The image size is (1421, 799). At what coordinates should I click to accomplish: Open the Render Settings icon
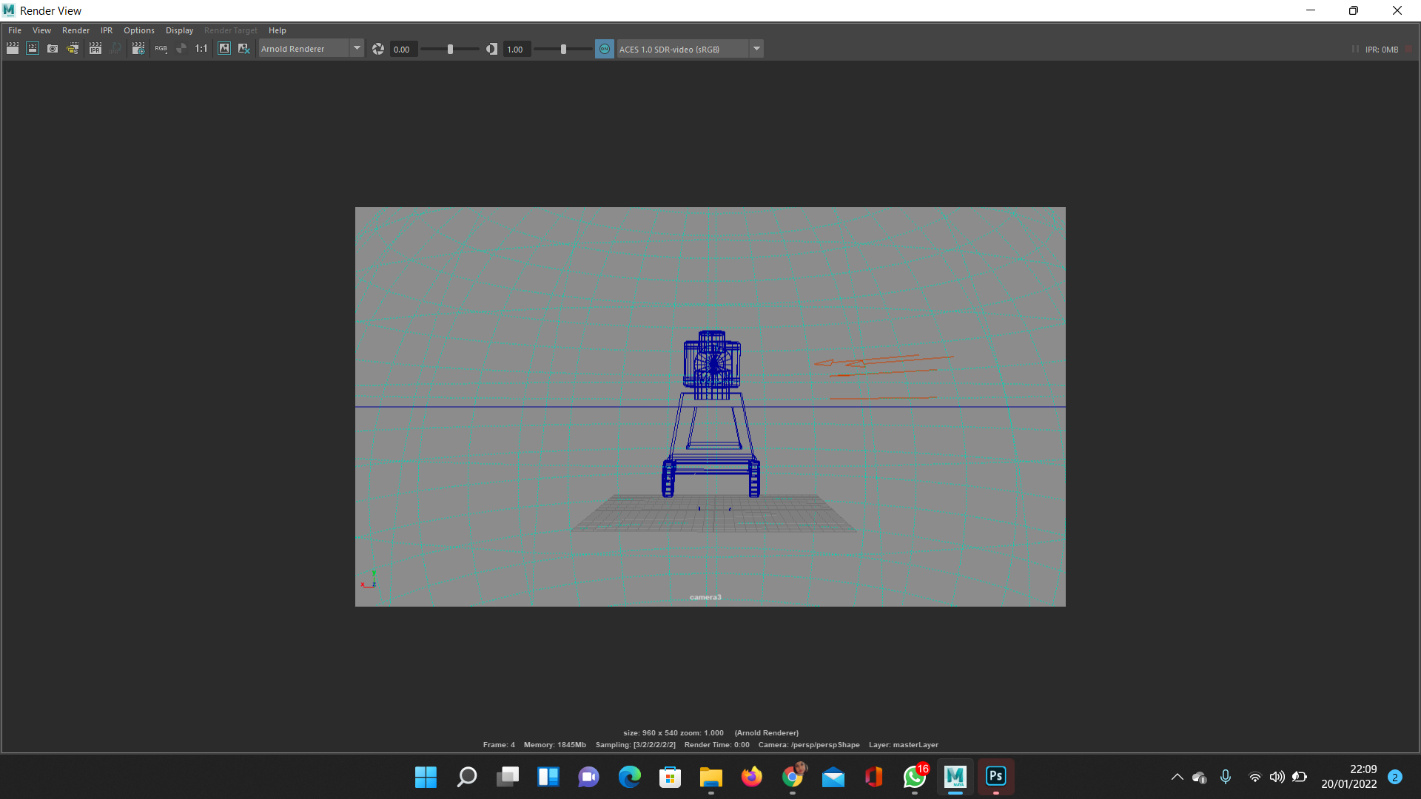tap(138, 49)
